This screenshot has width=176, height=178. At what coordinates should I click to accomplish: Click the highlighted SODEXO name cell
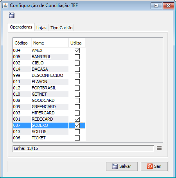(x=50, y=125)
